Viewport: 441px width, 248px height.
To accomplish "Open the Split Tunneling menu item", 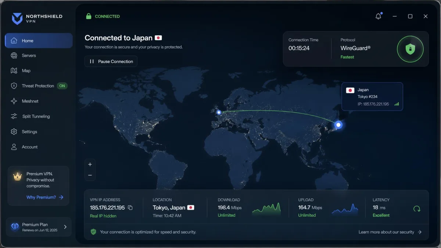I will pyautogui.click(x=39, y=116).
